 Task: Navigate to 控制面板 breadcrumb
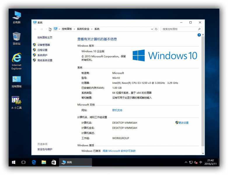67,29
